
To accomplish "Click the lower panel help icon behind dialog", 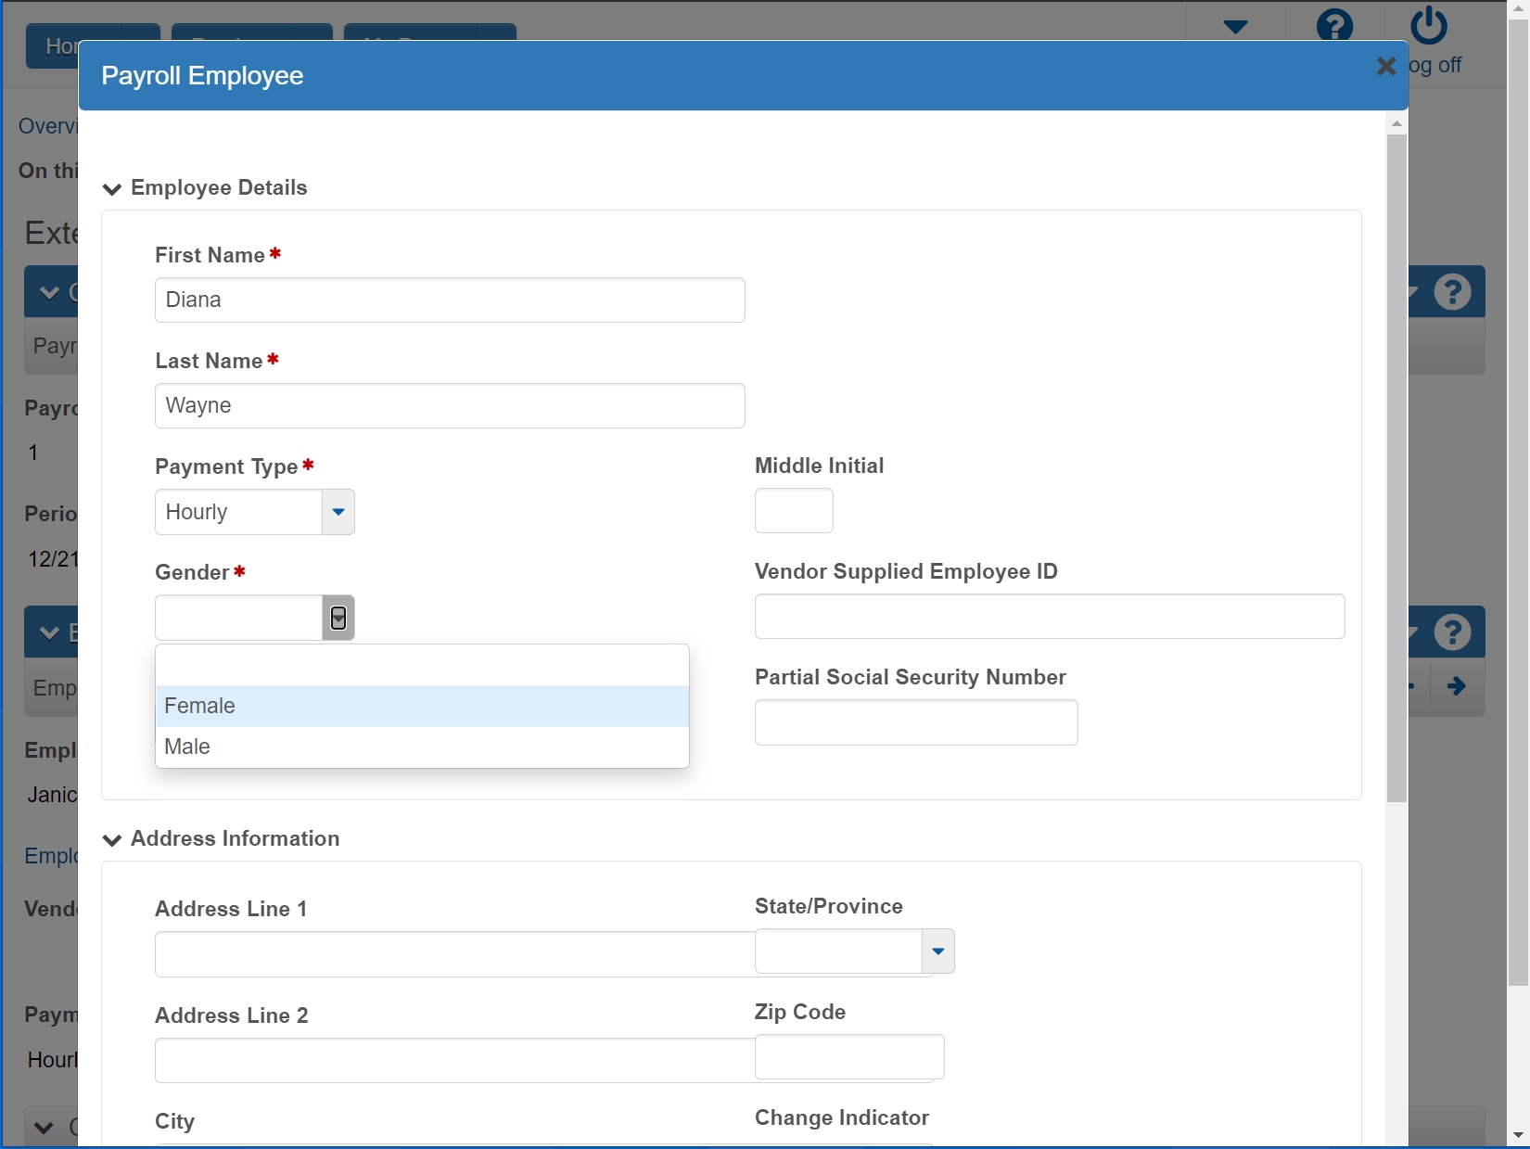I will tap(1452, 632).
